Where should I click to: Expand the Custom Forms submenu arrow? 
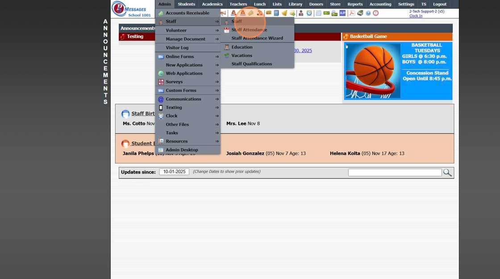(x=217, y=91)
